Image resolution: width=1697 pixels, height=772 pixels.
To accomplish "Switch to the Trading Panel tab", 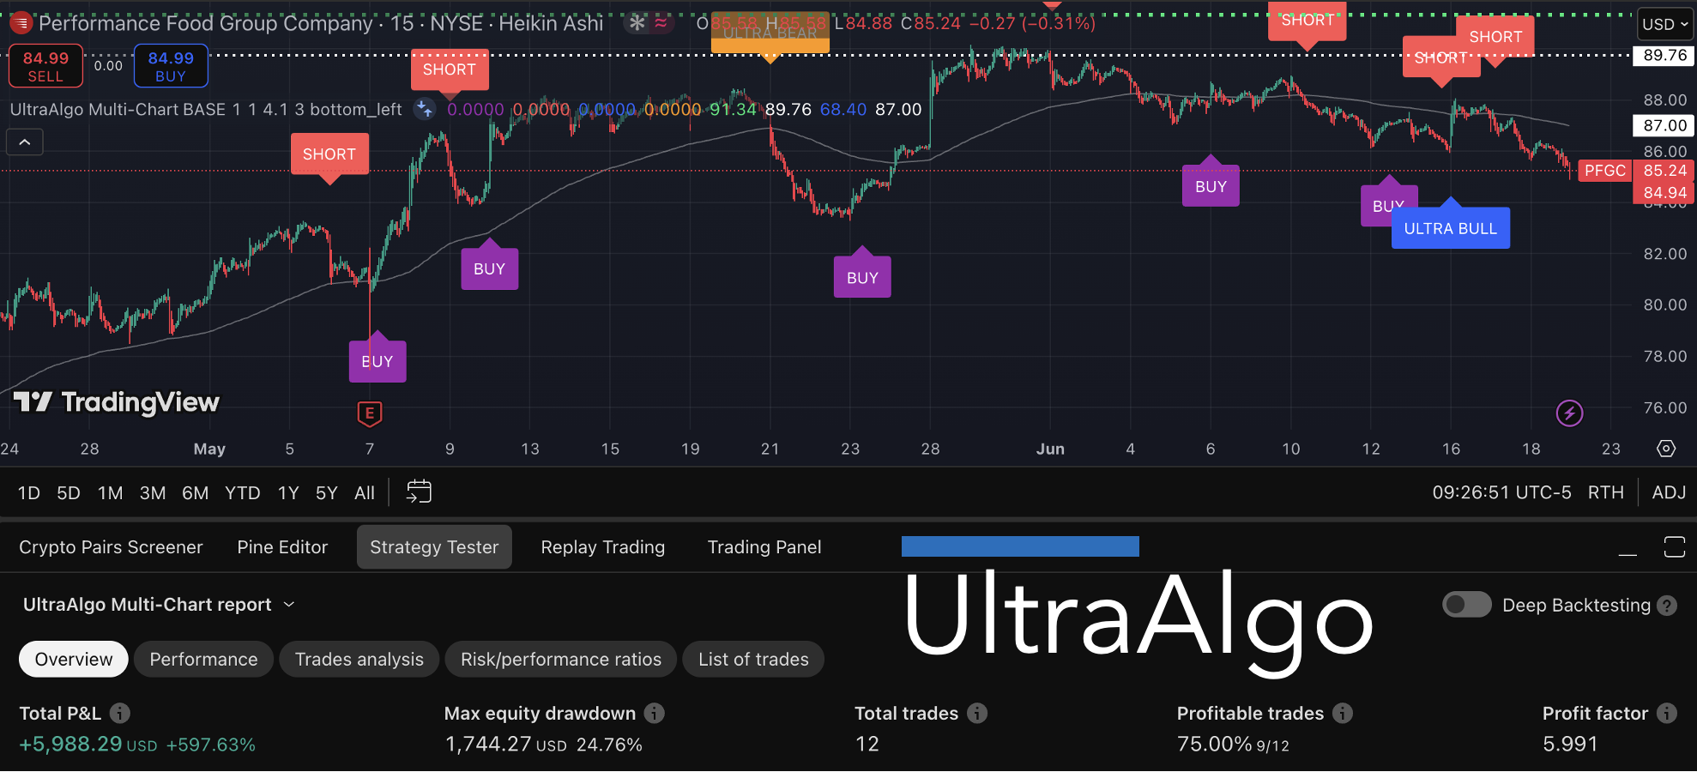I will pyautogui.click(x=764, y=547).
